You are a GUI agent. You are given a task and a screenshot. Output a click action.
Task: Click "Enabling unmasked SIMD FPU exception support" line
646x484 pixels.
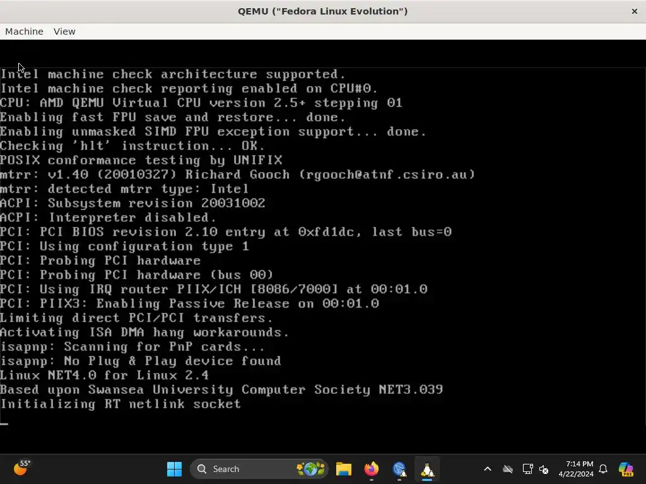[x=213, y=132]
